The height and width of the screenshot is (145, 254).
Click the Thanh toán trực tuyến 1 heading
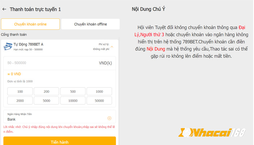[35, 9]
